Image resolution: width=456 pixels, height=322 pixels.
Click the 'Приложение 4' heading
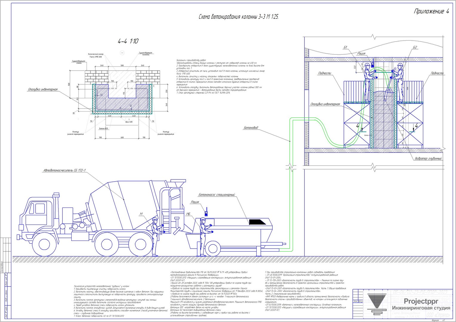pyautogui.click(x=431, y=12)
